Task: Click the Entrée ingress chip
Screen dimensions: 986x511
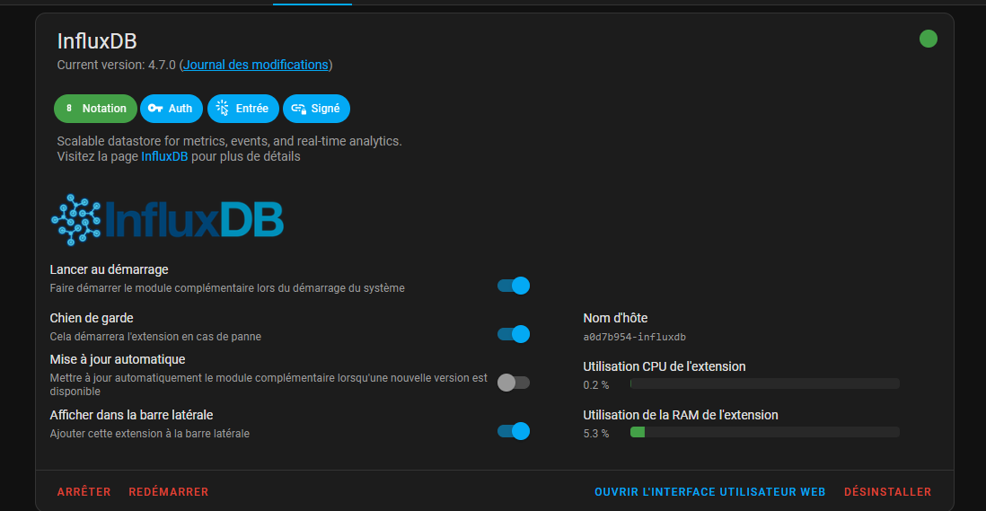Action: click(x=242, y=109)
